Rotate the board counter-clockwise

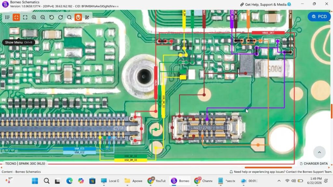click(52, 18)
